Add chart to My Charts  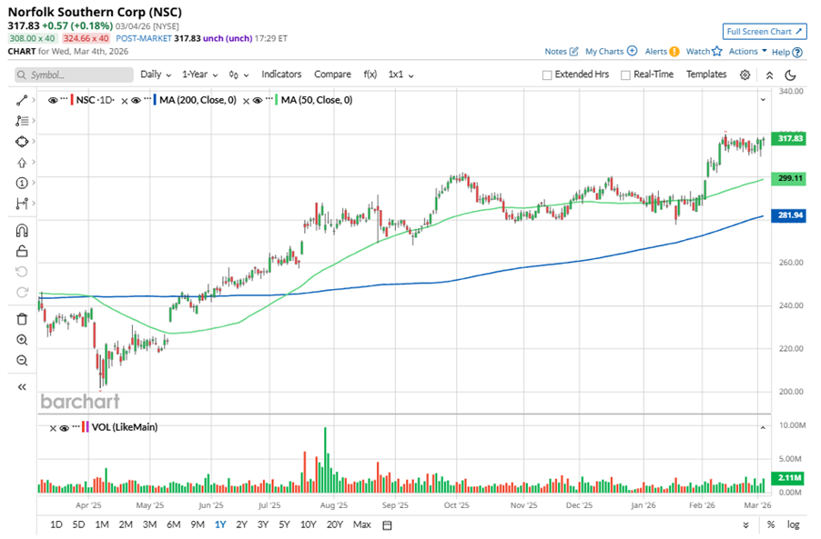coord(611,51)
